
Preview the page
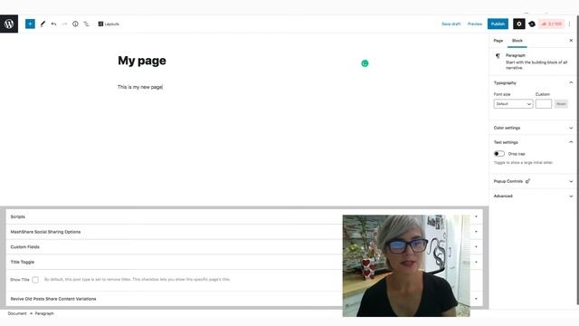[475, 24]
